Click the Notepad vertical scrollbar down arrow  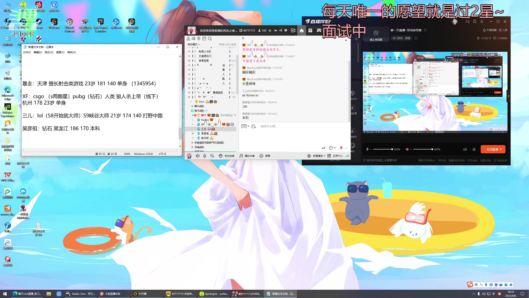[180, 146]
